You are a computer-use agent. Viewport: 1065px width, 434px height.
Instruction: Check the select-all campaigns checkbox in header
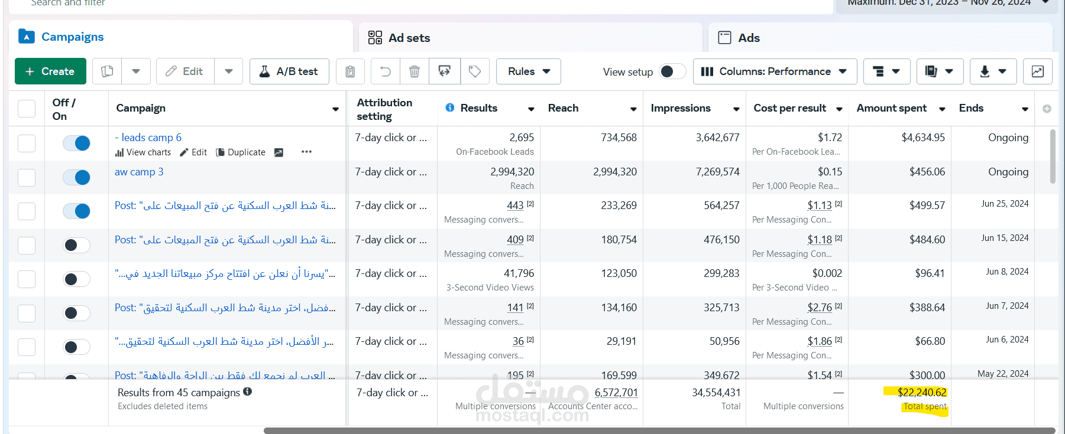point(27,109)
